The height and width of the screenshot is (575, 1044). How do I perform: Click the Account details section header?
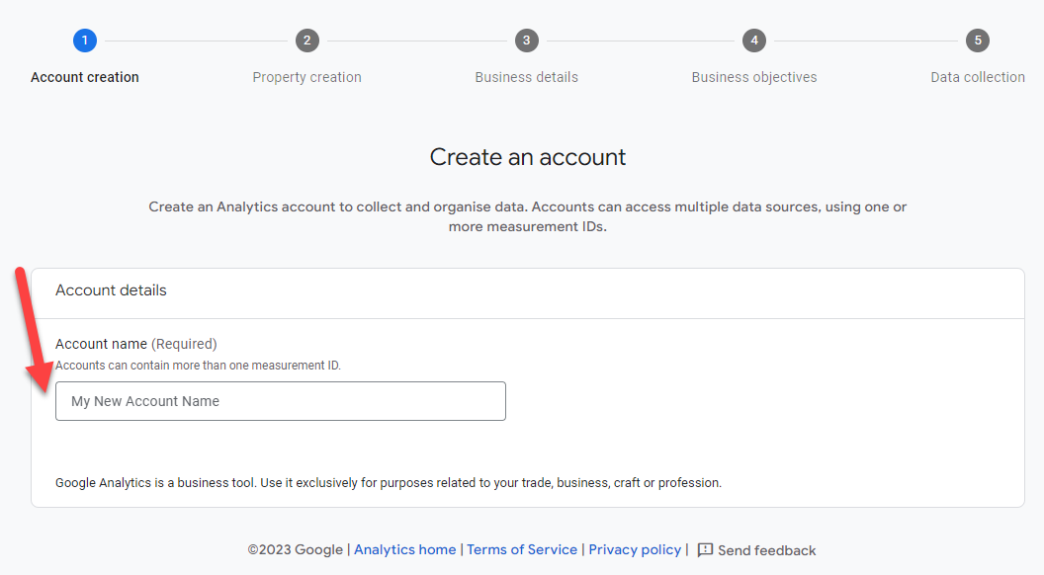[111, 290]
